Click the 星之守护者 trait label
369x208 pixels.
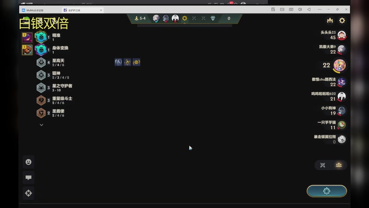(x=62, y=86)
